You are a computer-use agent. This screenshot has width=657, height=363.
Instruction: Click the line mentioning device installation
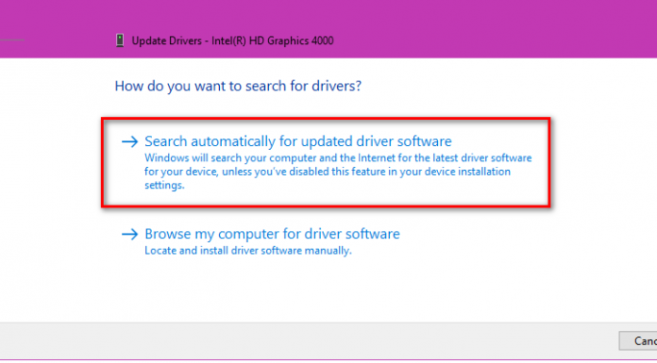pyautogui.click(x=328, y=172)
